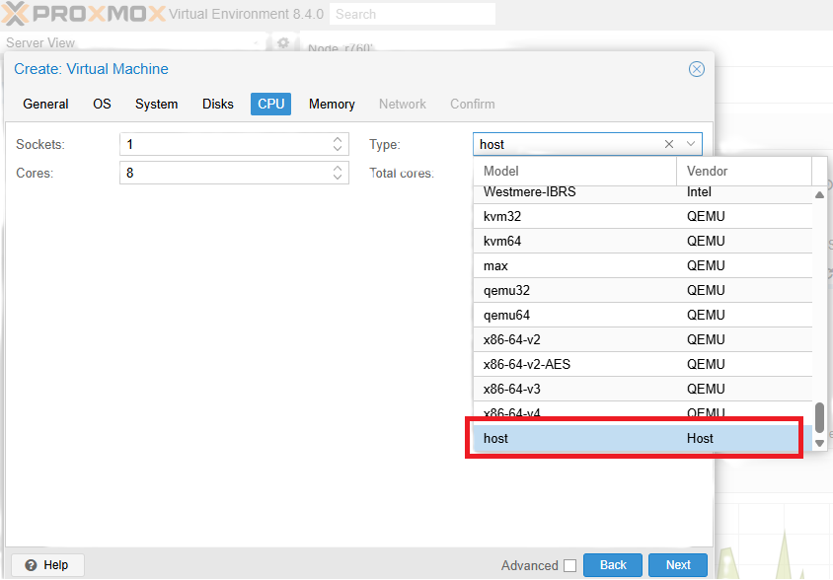Viewport: 833px width, 580px height.
Task: Click the Back button
Action: point(613,565)
